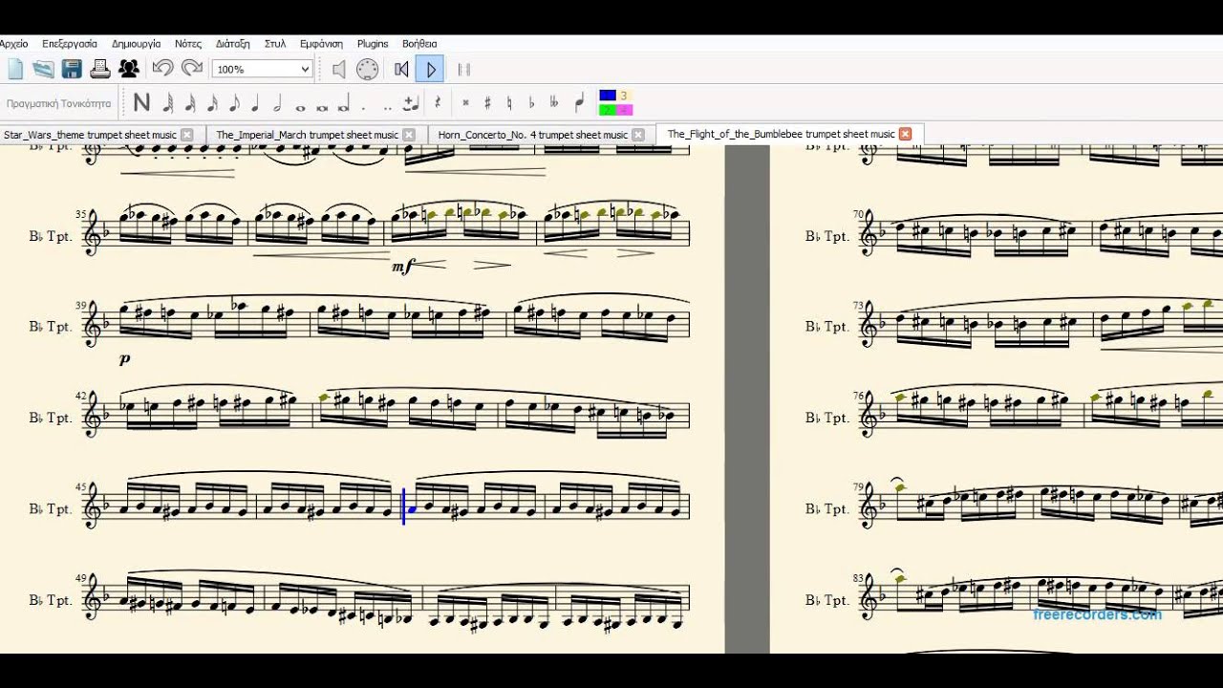
Task: Toggle MIDI input round connector icon
Action: [x=367, y=69]
